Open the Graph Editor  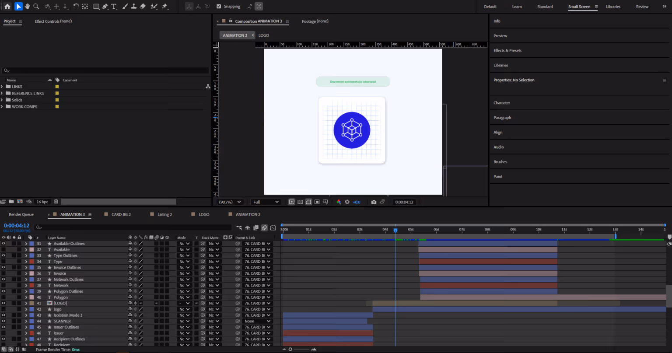pos(273,227)
